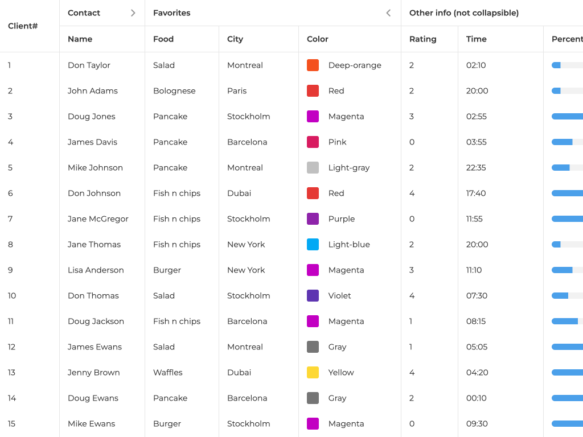Expand the Contact column group chevron
The width and height of the screenshot is (583, 437).
tap(133, 13)
